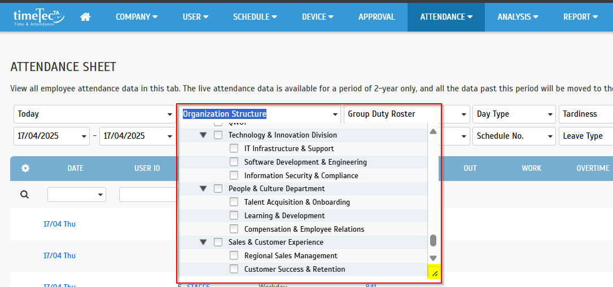Tick the Learning & Development checkbox
This screenshot has width=613, height=287.
[234, 216]
